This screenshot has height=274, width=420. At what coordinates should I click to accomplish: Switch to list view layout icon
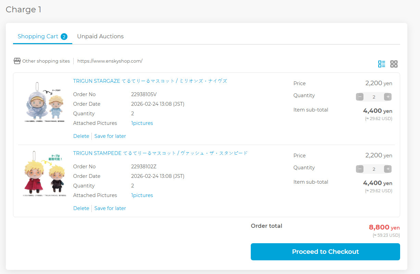(x=381, y=64)
